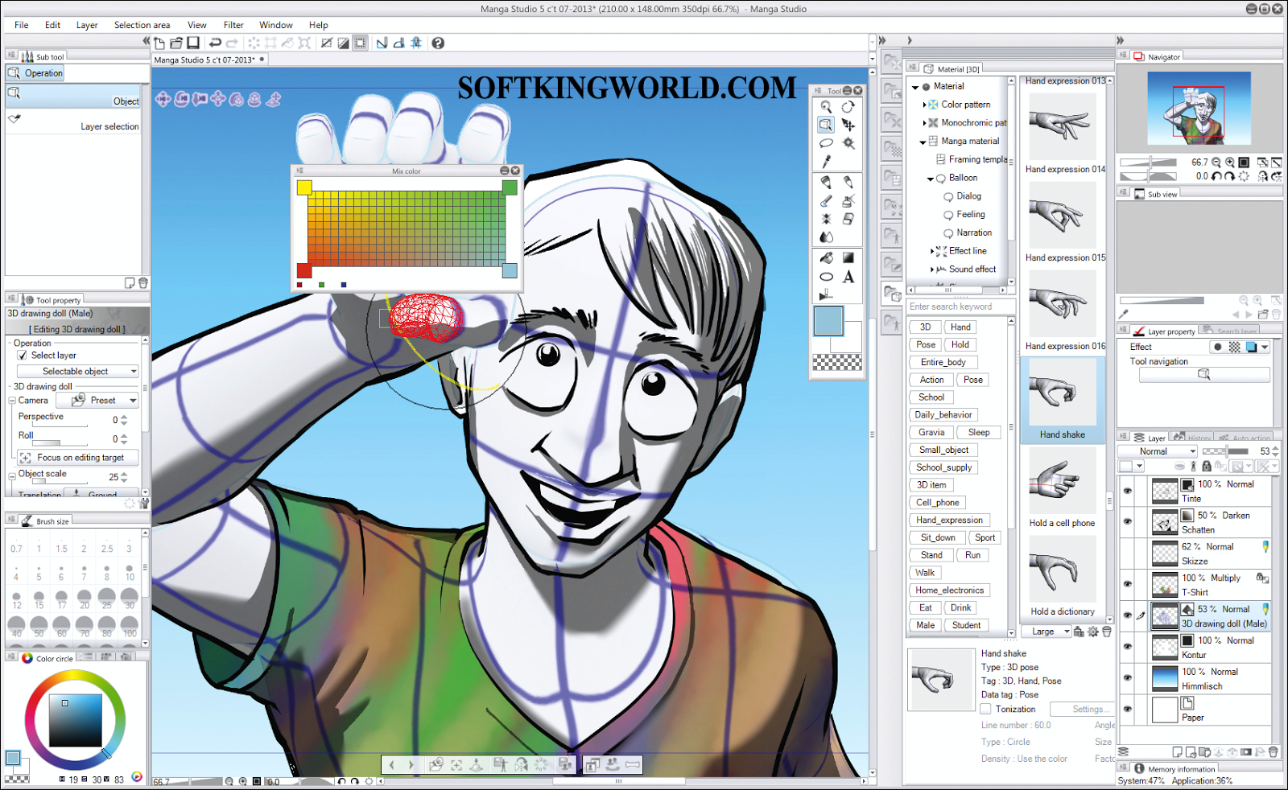Open the Edit menu
Viewport: 1288px width, 790px height.
point(52,25)
